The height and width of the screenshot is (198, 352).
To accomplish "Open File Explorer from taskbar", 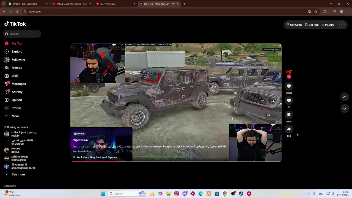I will pyautogui.click(x=168, y=194).
